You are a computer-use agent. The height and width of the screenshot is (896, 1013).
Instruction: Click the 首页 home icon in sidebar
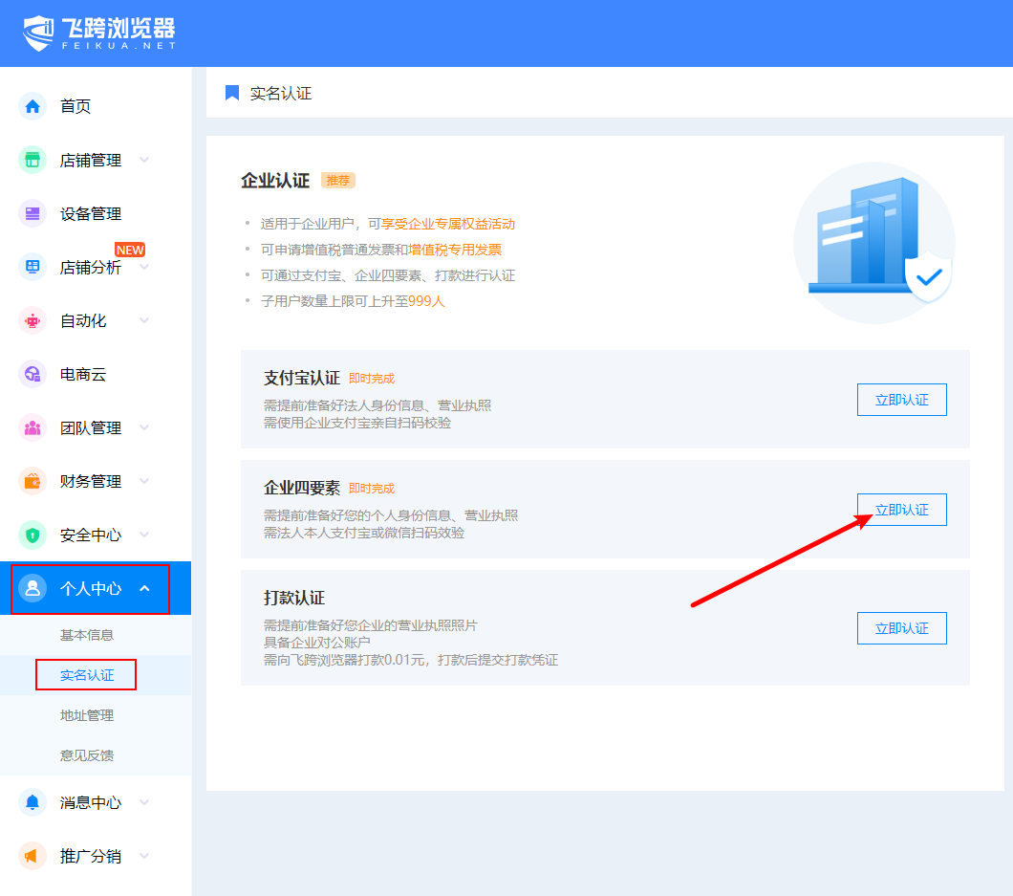coord(32,106)
